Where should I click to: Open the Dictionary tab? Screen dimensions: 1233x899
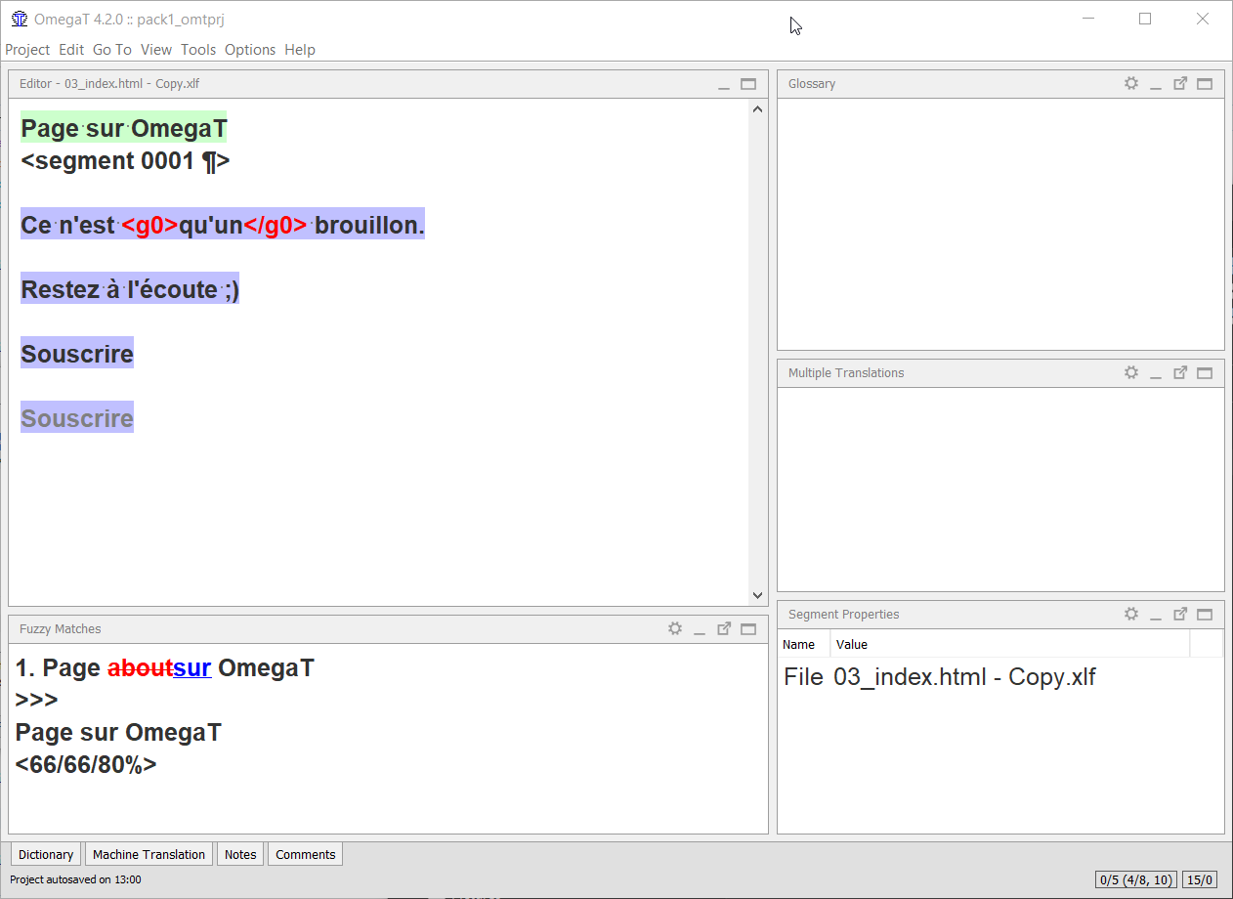pyautogui.click(x=46, y=854)
